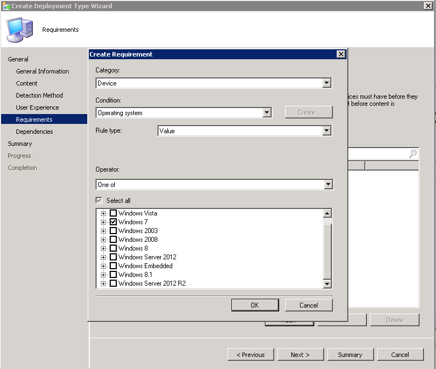Click OK in Create Requirement dialog
This screenshot has width=436, height=369.
(255, 305)
